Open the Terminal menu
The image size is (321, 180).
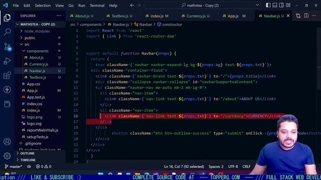tap(97, 5)
